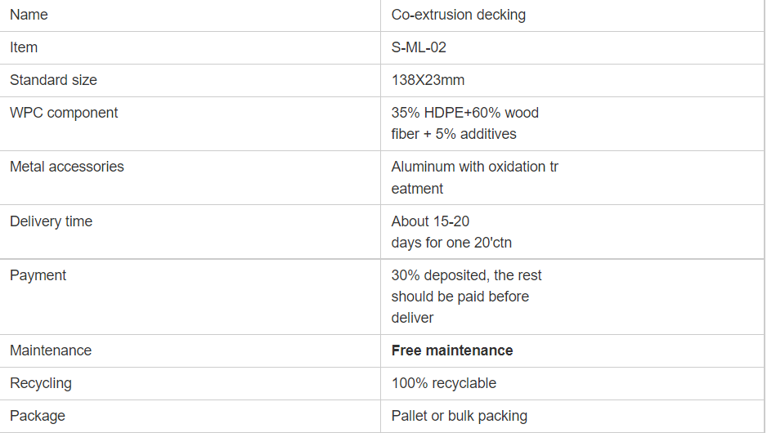Click the 100% recyclable value
The height and width of the screenshot is (433, 767).
click(x=443, y=383)
